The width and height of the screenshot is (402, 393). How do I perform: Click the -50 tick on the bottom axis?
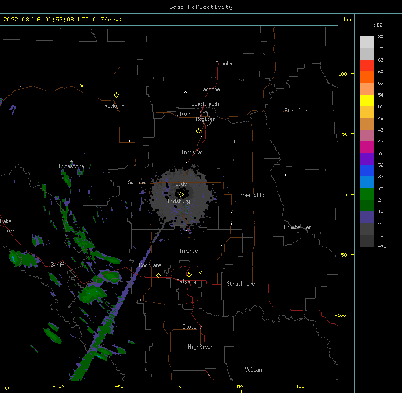point(119,386)
